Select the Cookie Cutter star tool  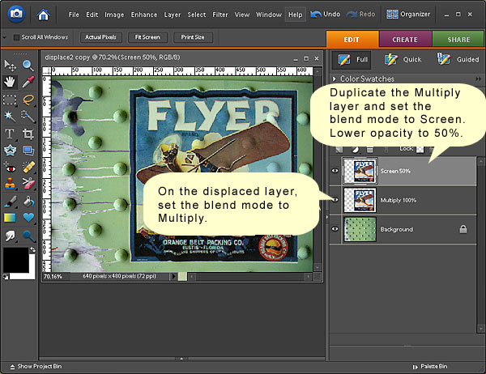10,151
